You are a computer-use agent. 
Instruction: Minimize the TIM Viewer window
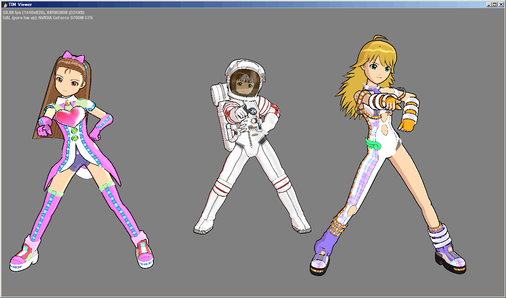489,5
